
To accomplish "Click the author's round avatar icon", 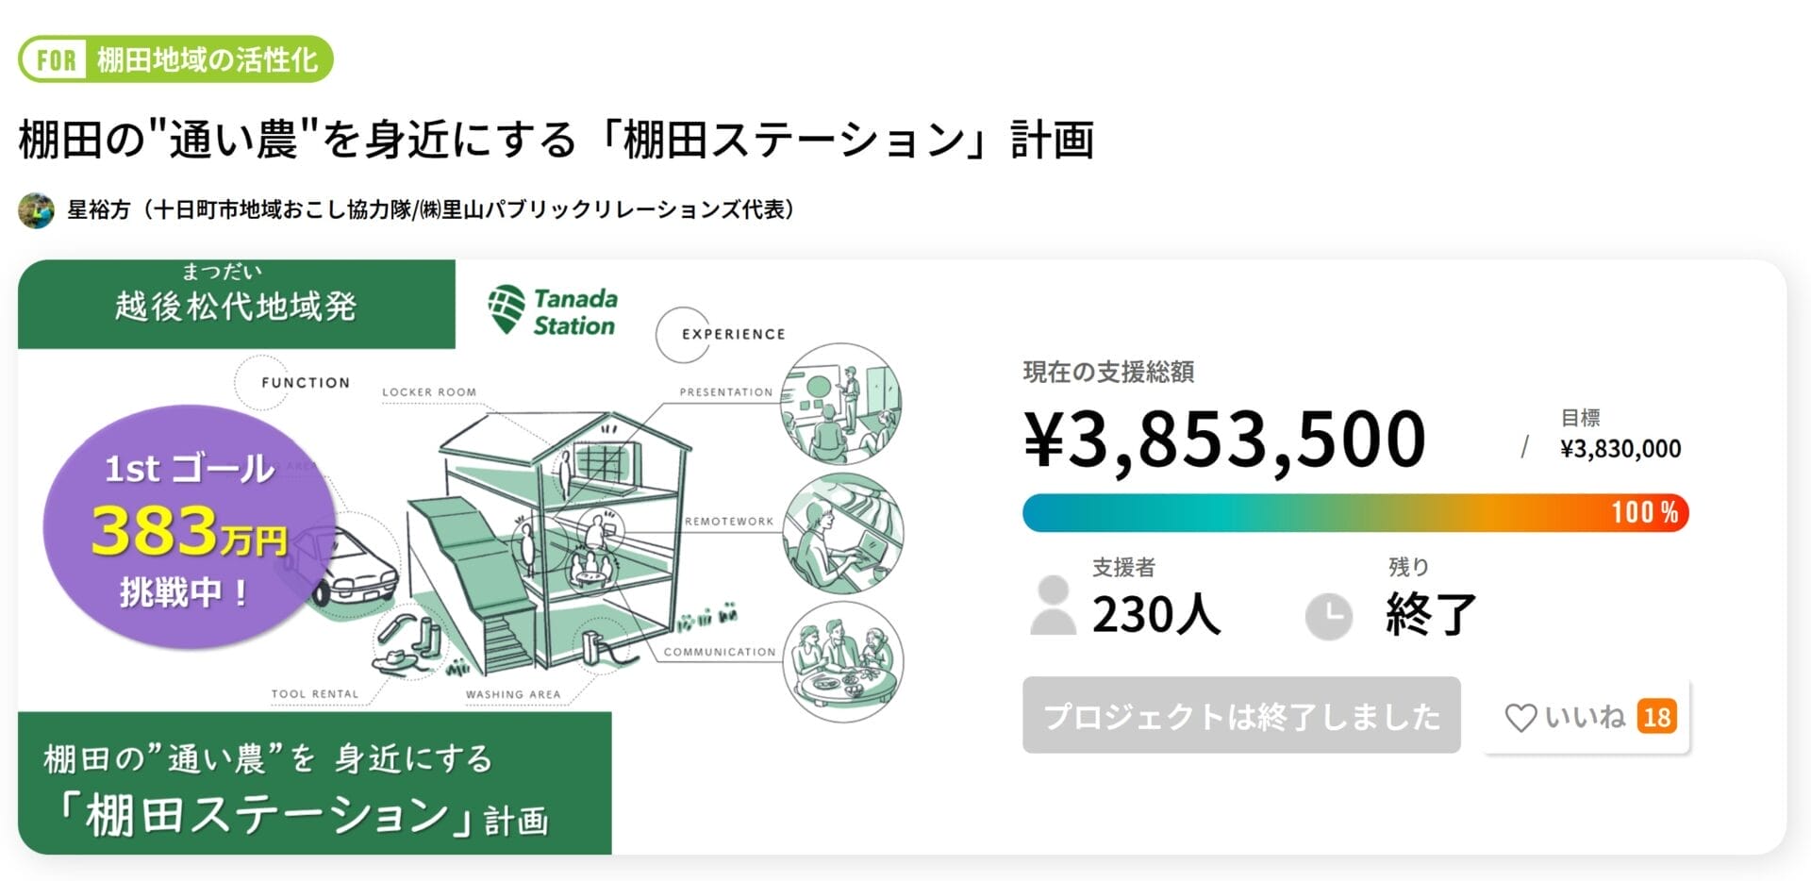I will [x=36, y=209].
